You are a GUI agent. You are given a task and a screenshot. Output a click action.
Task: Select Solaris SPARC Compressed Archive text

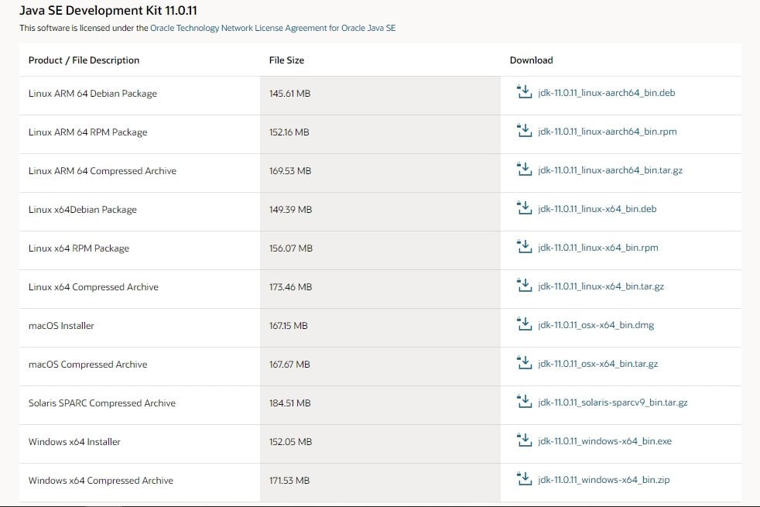point(102,403)
